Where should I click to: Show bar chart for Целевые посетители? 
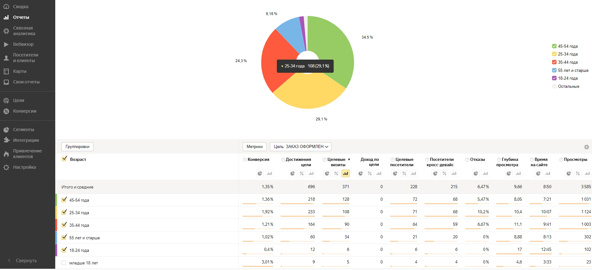(413, 173)
